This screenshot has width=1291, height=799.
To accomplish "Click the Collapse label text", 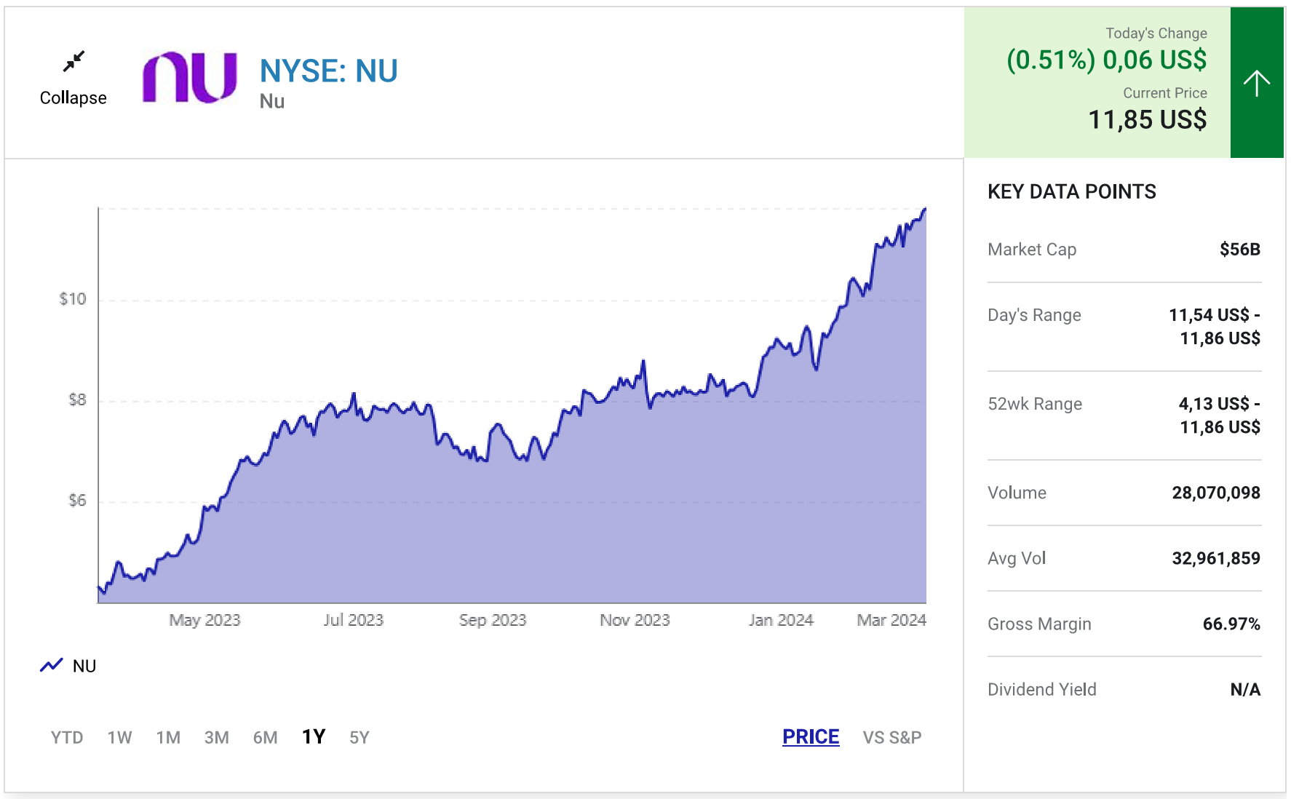I will [x=73, y=98].
